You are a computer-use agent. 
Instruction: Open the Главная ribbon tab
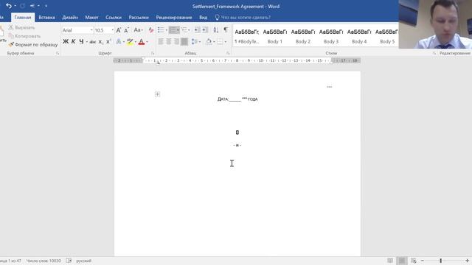(23, 18)
